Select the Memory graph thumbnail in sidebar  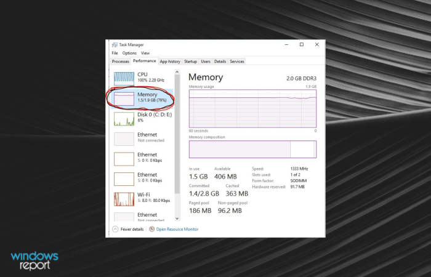point(124,98)
